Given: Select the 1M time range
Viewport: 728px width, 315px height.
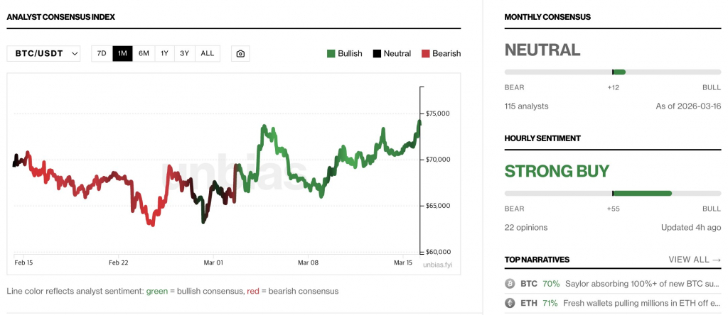Looking at the screenshot, I should tap(122, 54).
